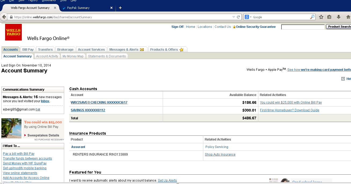
Task: Click View online statements link
Action: (x=20, y=173)
